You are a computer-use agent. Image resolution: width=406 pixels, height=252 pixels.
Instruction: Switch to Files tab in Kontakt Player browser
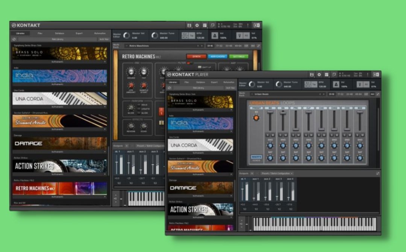186,82
